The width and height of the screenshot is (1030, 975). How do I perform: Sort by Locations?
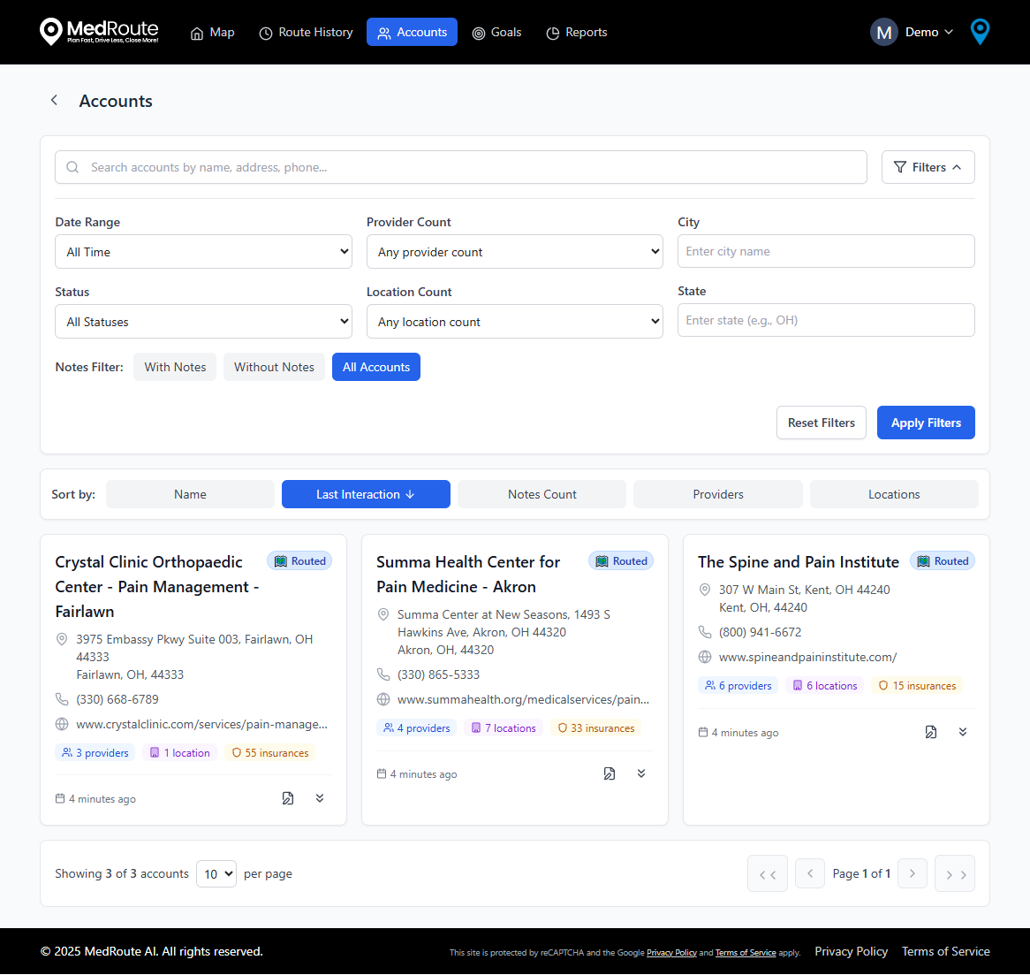tap(894, 494)
